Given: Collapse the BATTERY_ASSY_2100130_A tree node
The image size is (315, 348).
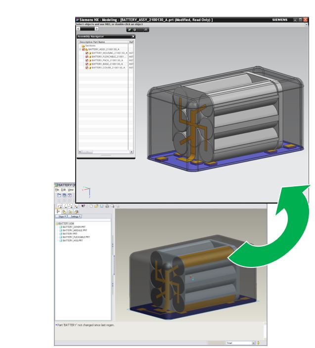Looking at the screenshot, I should (80, 49).
